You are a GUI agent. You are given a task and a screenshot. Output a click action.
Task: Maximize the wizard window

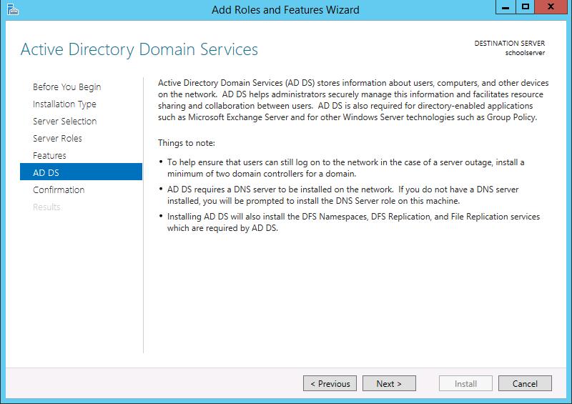click(525, 7)
